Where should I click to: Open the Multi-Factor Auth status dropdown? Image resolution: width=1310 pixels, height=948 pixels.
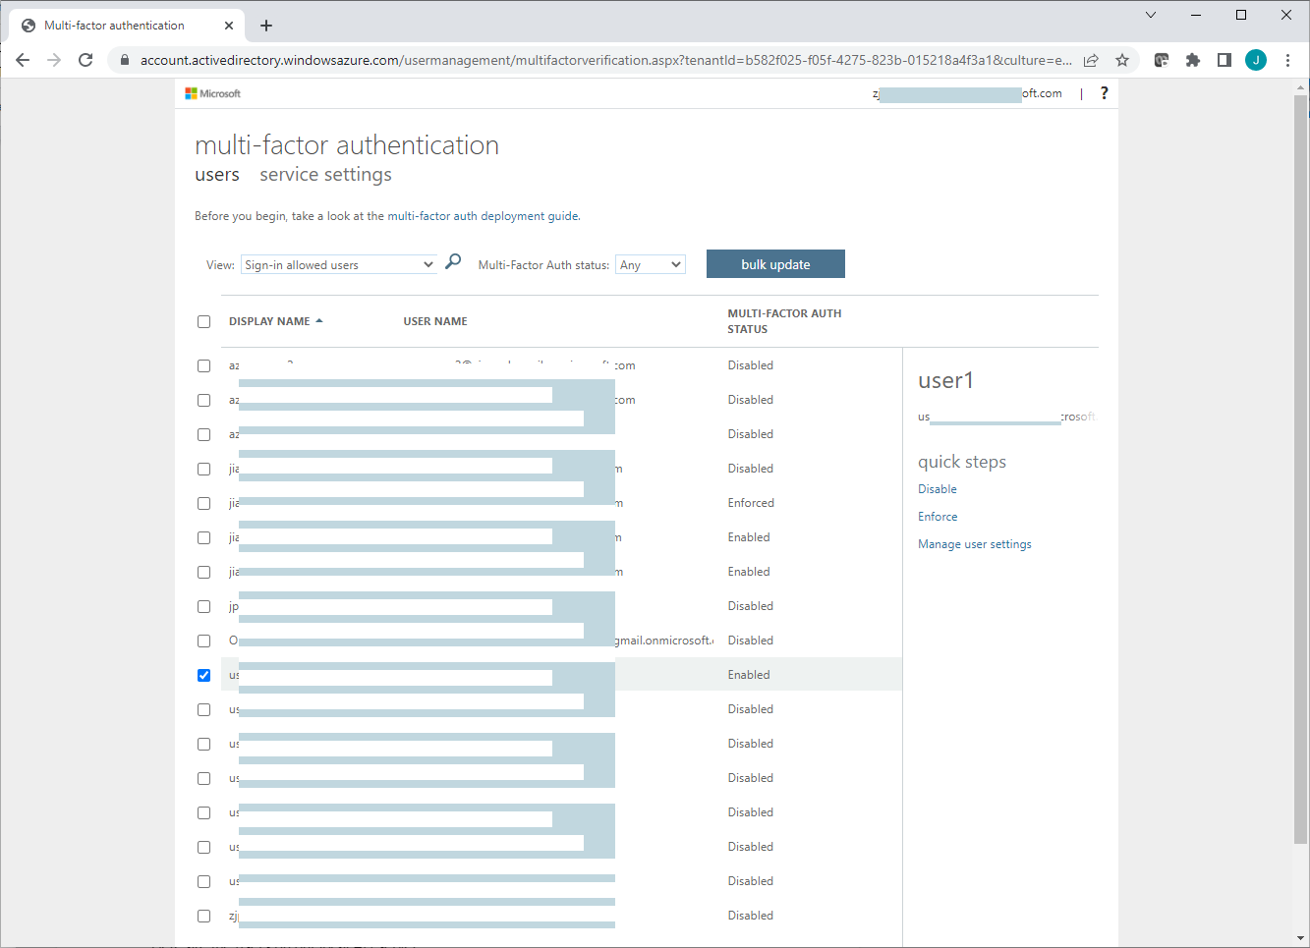click(650, 265)
